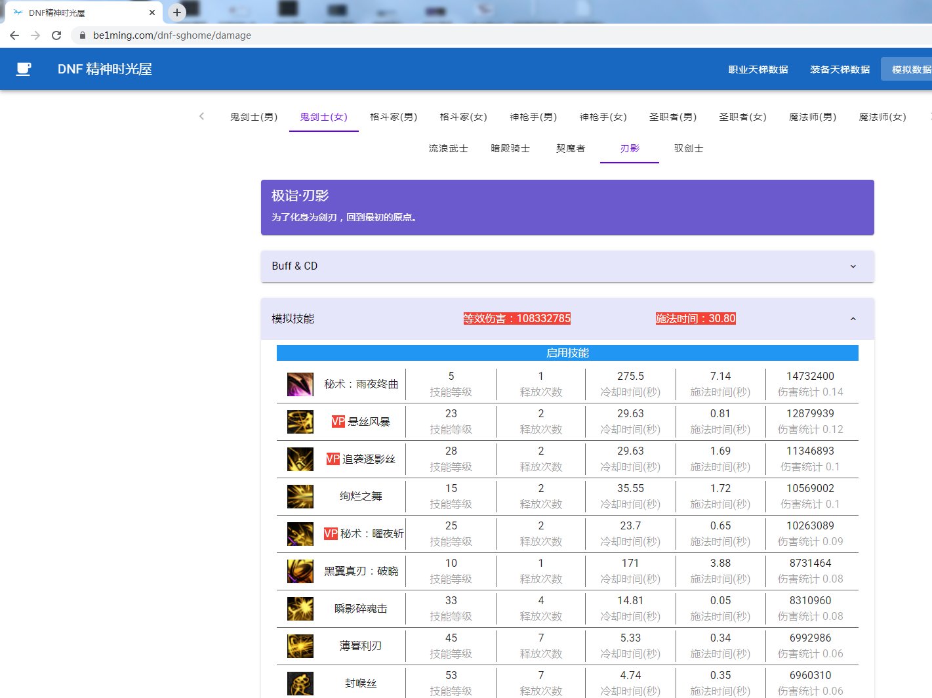Viewport: 932px width, 698px height.
Task: Click the 装备天梯数据 link
Action: (x=840, y=69)
